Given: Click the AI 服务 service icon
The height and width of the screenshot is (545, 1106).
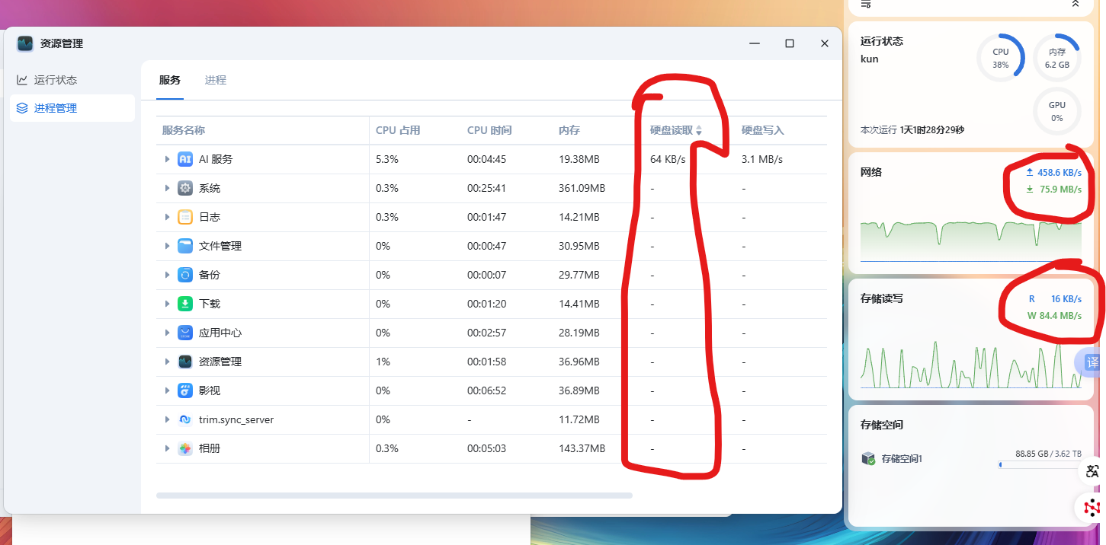Looking at the screenshot, I should click(185, 159).
